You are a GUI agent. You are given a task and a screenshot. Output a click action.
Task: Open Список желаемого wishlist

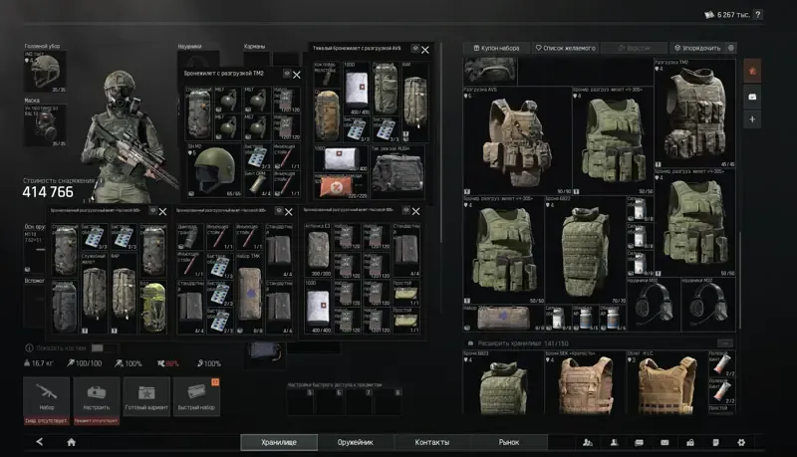tap(565, 48)
